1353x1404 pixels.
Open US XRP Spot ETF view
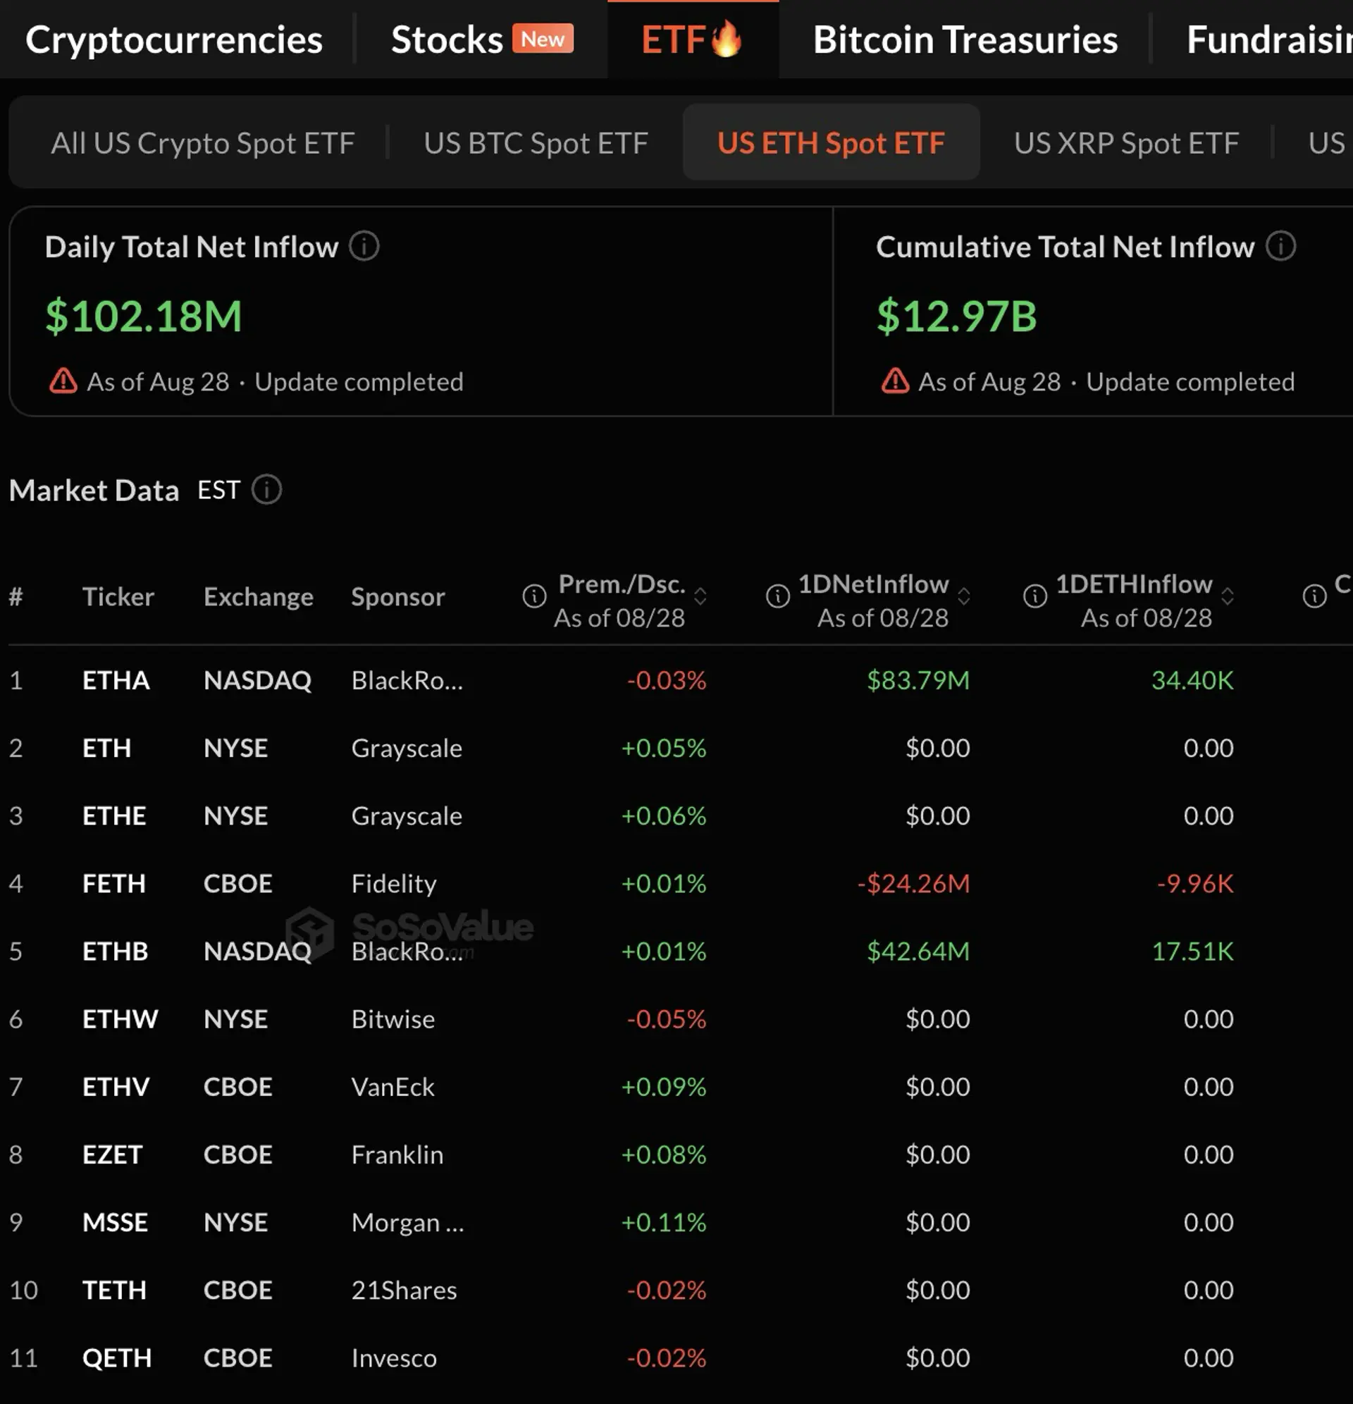point(1126,143)
